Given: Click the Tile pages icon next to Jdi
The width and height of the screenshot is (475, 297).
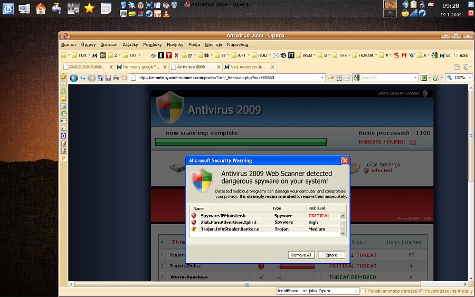Looking at the screenshot, I should [x=339, y=78].
